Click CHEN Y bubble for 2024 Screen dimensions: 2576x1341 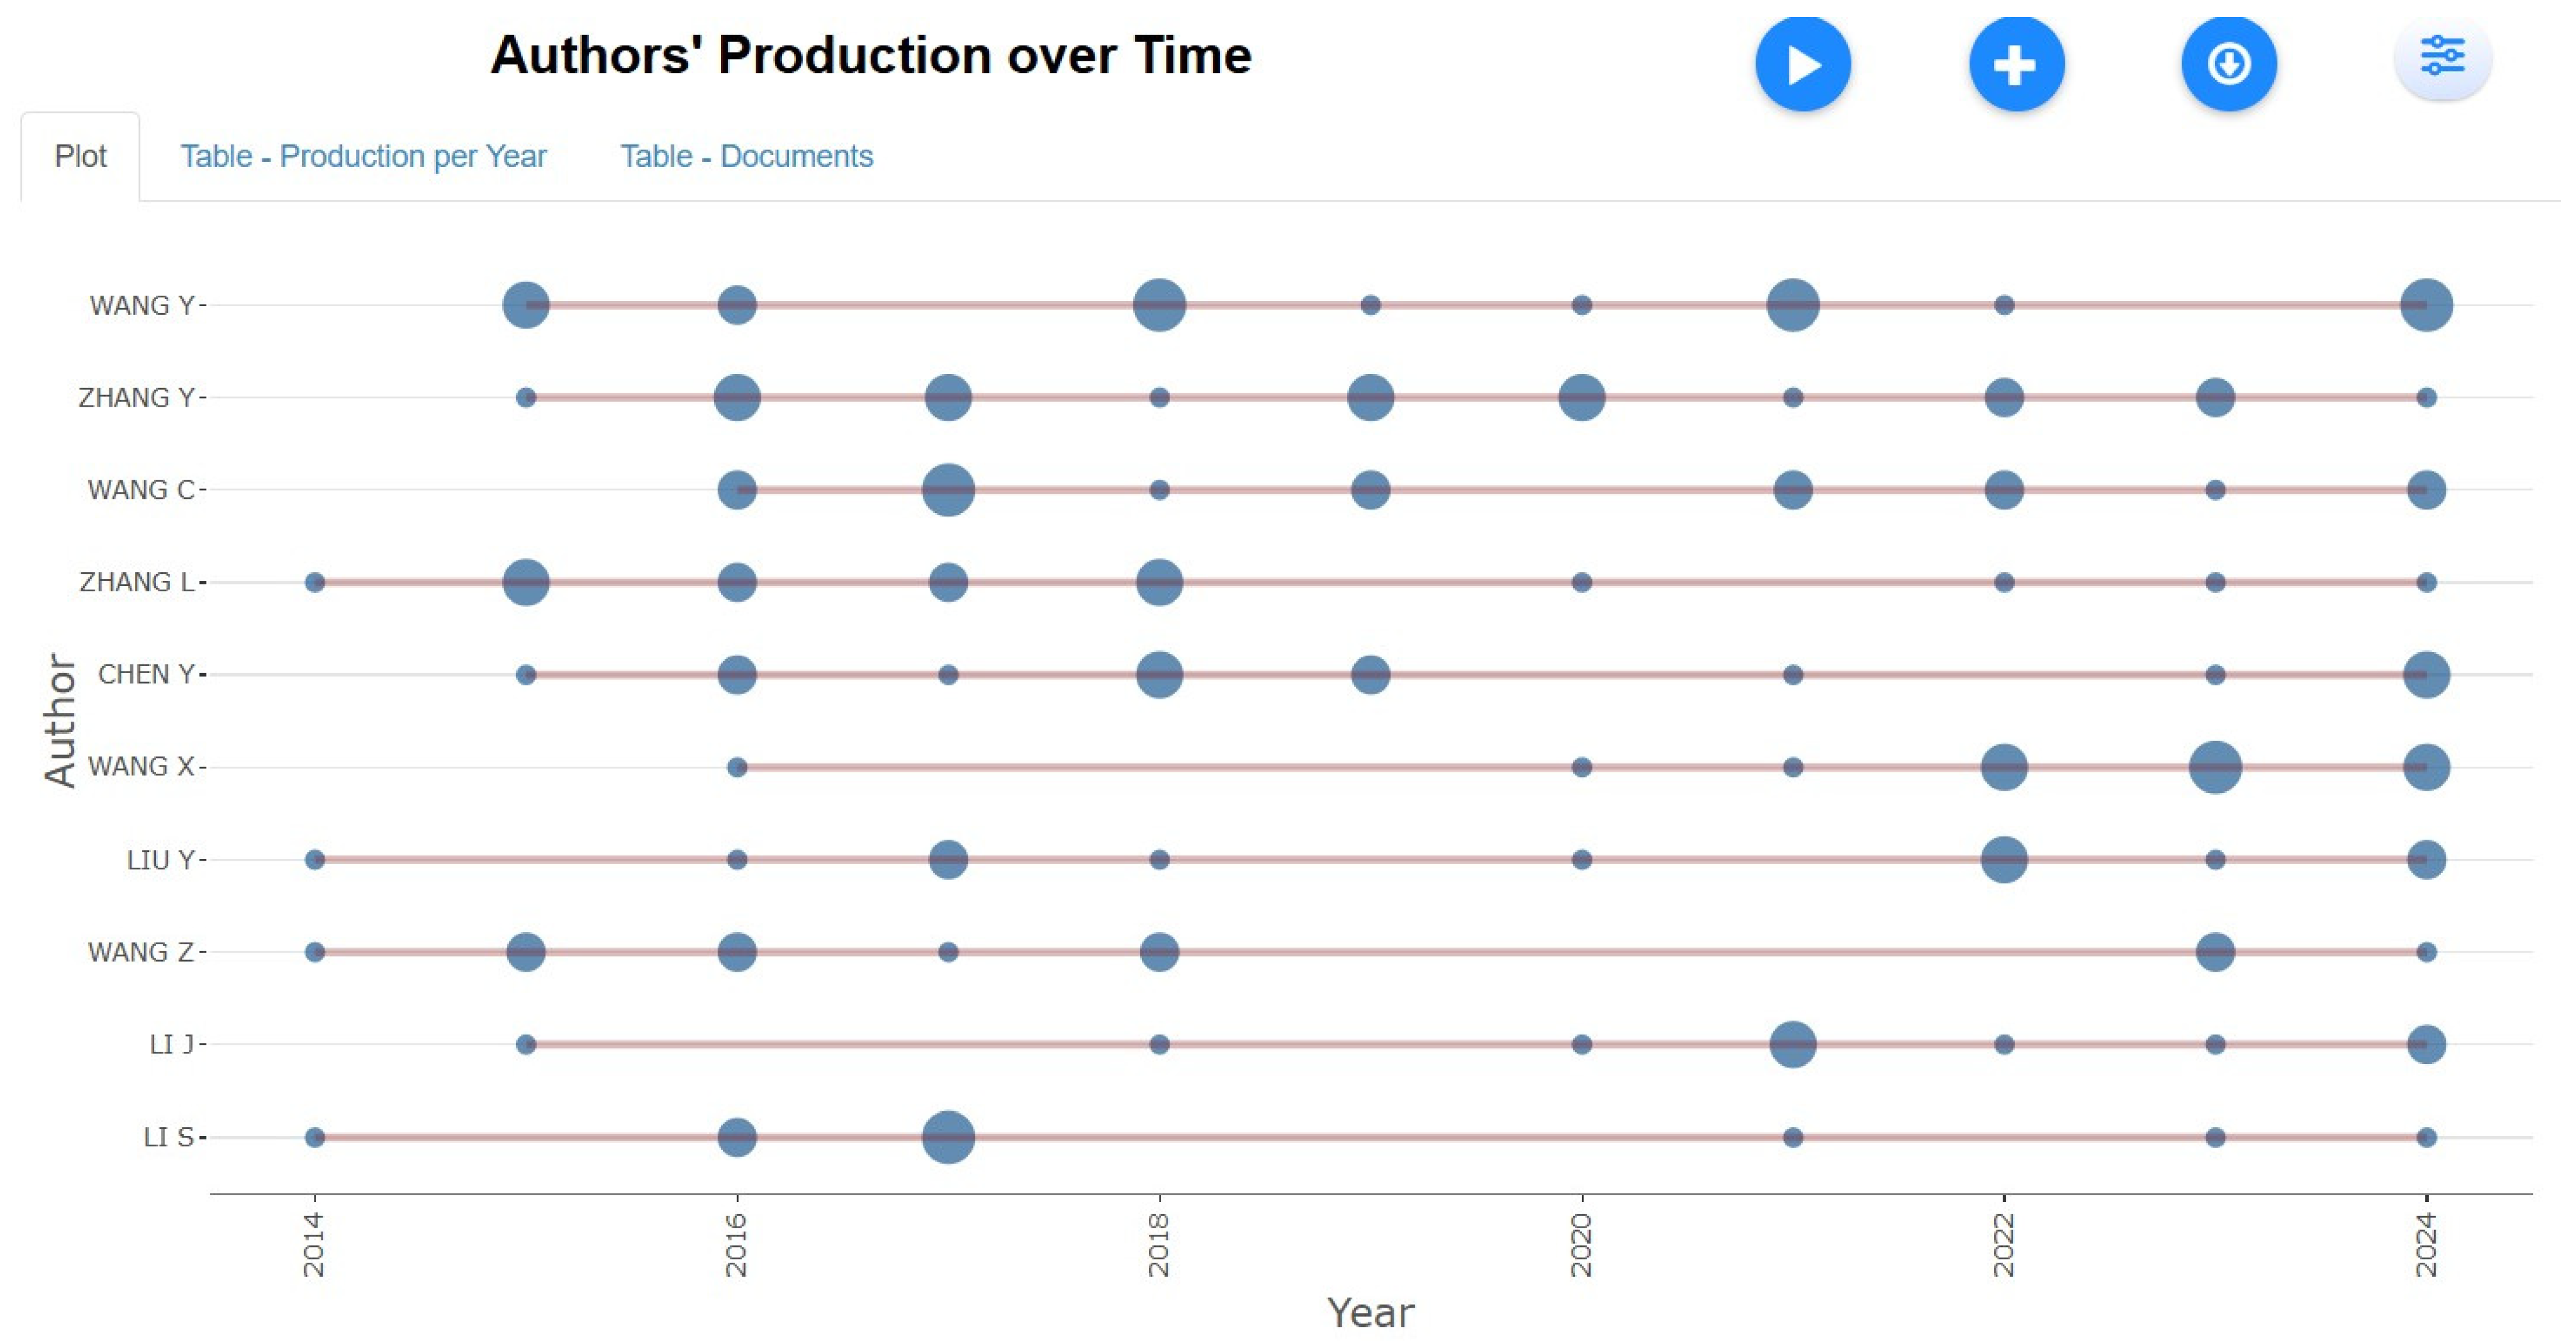[x=2426, y=674]
